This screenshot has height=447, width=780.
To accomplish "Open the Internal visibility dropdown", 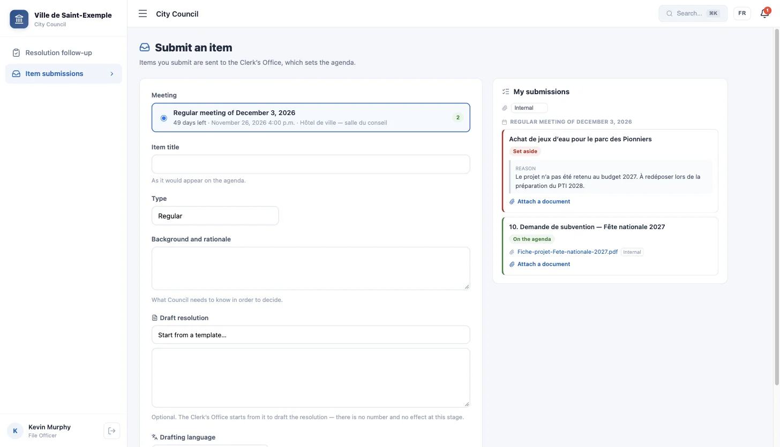I will (x=529, y=108).
